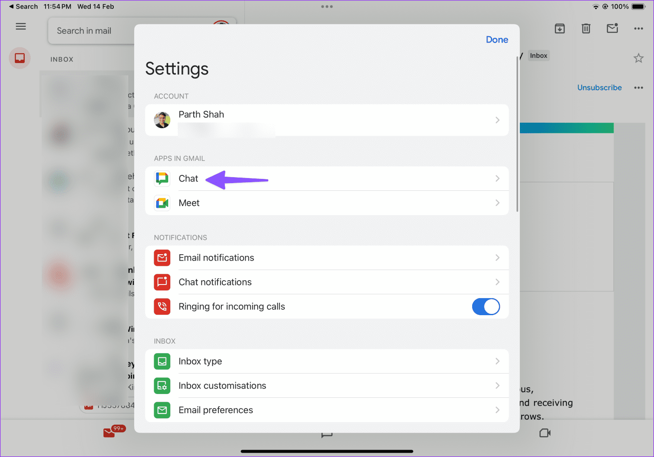The width and height of the screenshot is (654, 457).
Task: Toggle Ringing for incoming calls switch
Action: point(486,307)
